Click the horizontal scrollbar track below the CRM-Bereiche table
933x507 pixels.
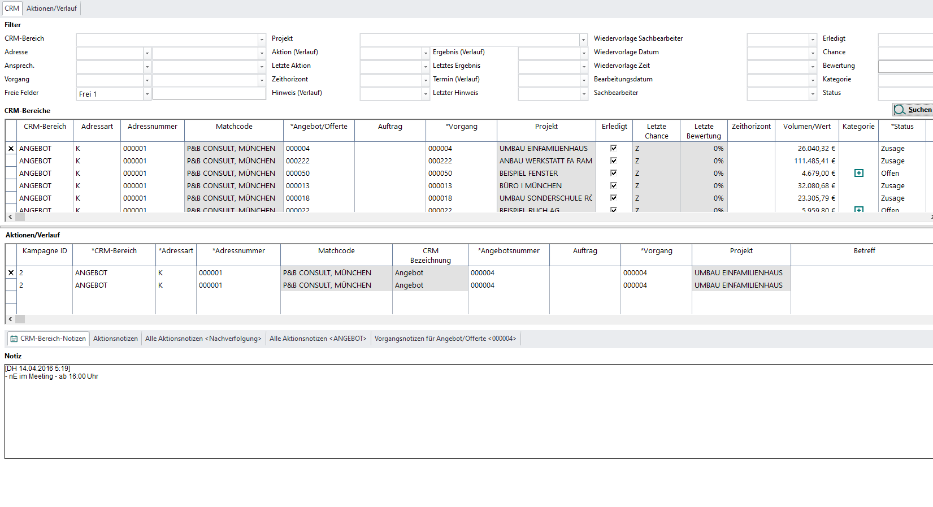[x=452, y=217]
